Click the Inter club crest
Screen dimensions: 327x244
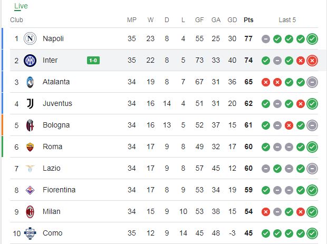click(x=30, y=61)
